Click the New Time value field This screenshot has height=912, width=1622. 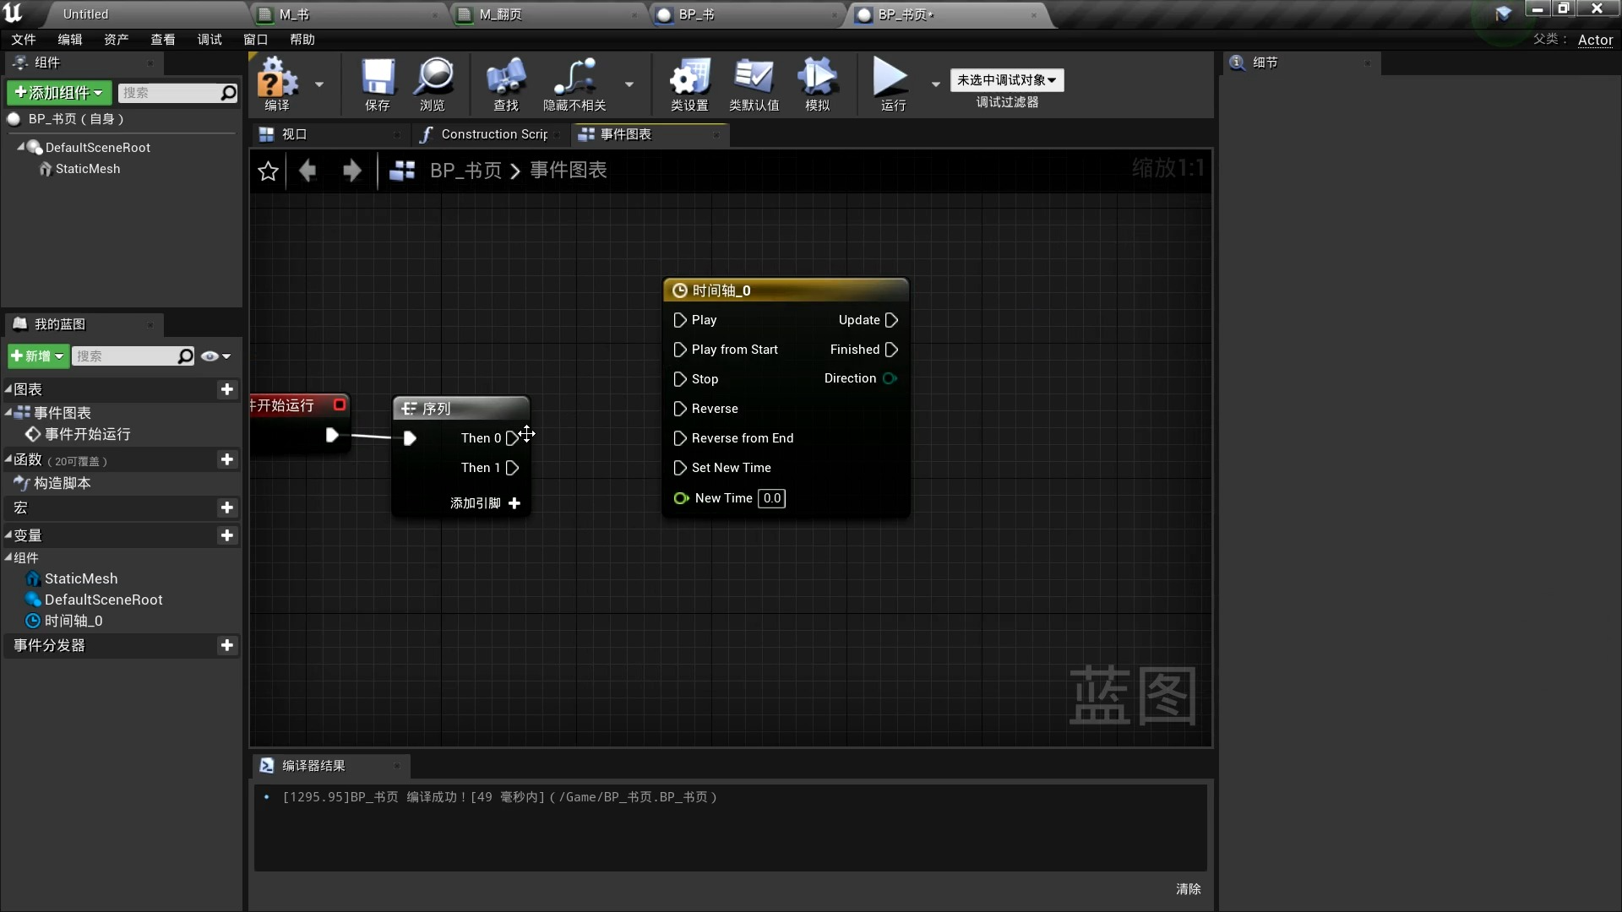771,498
